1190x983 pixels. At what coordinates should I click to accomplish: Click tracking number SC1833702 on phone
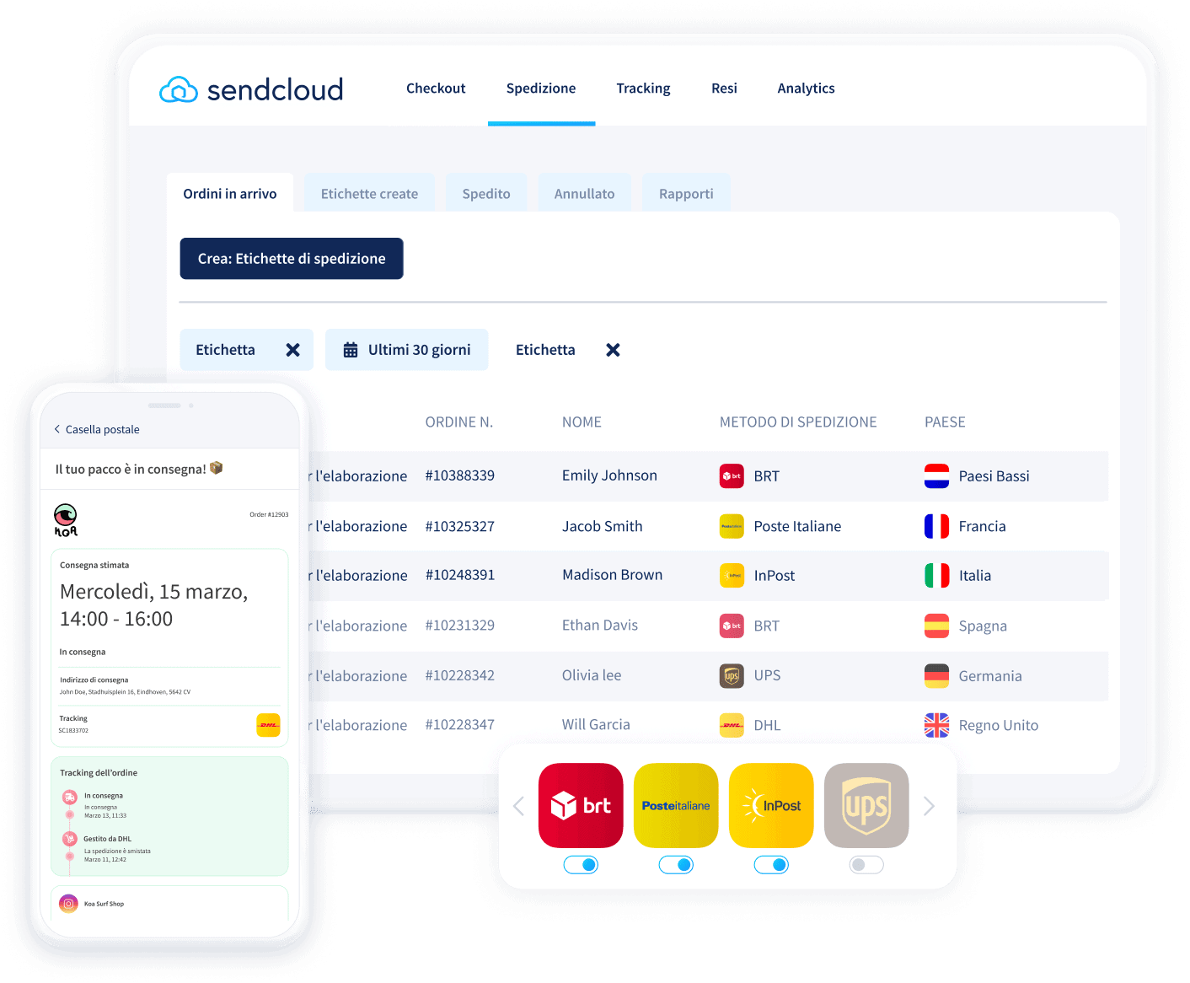73,730
